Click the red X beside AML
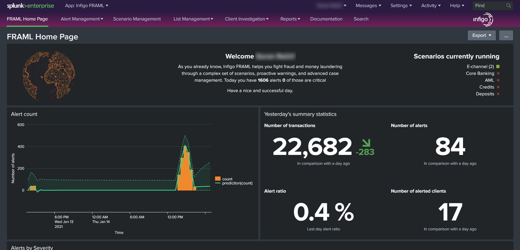This screenshot has height=250, width=520. coord(498,80)
